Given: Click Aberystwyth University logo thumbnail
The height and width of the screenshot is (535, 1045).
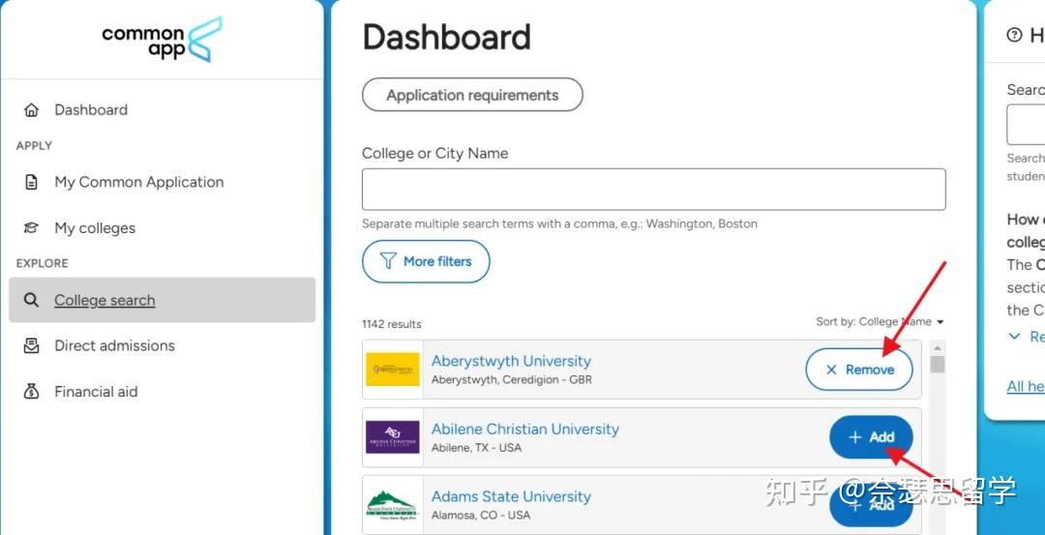Looking at the screenshot, I should point(393,370).
